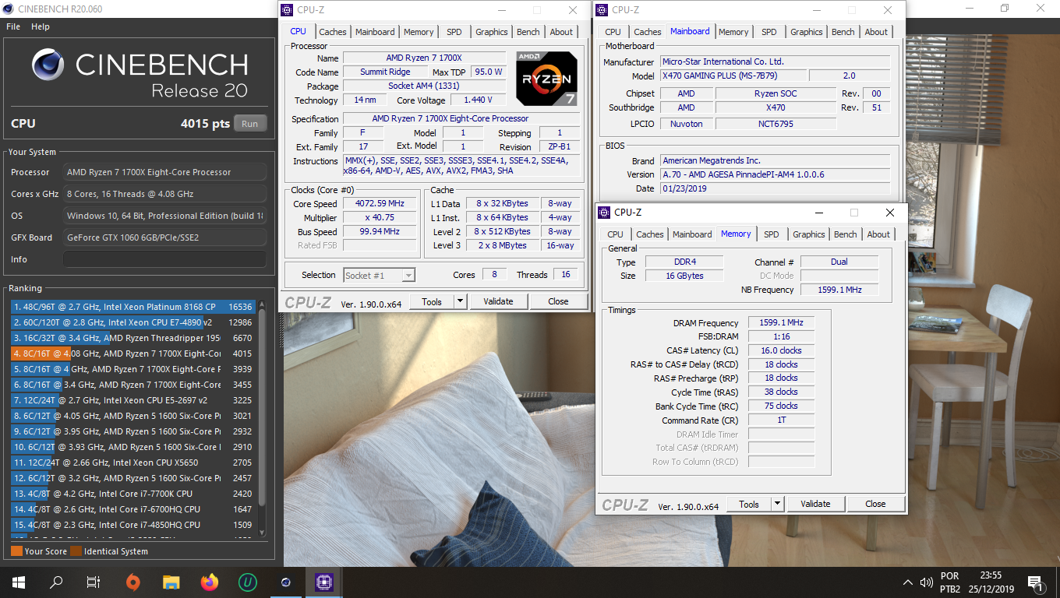
Task: Select ranking entry Xeon CPU X5650
Action: [x=133, y=463]
